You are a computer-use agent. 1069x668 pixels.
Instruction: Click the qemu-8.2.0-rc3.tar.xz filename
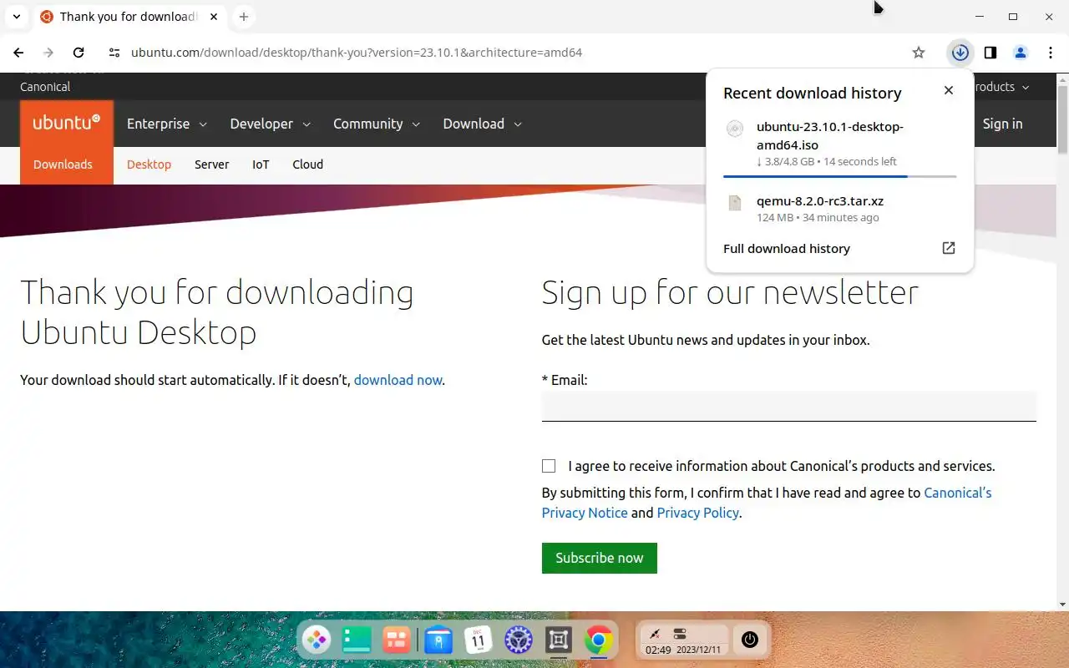tap(820, 201)
